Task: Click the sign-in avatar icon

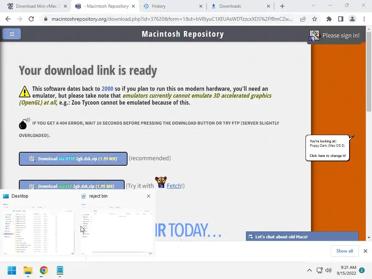Action: (x=314, y=36)
